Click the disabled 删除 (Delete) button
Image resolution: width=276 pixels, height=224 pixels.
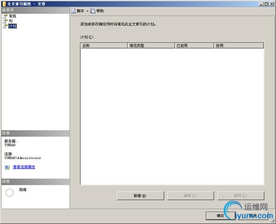(x=240, y=196)
